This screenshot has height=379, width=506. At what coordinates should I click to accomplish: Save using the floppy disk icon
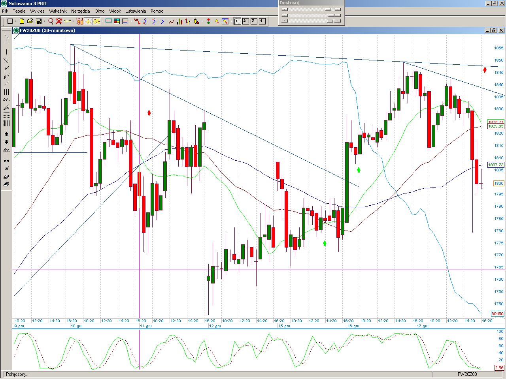click(39, 21)
